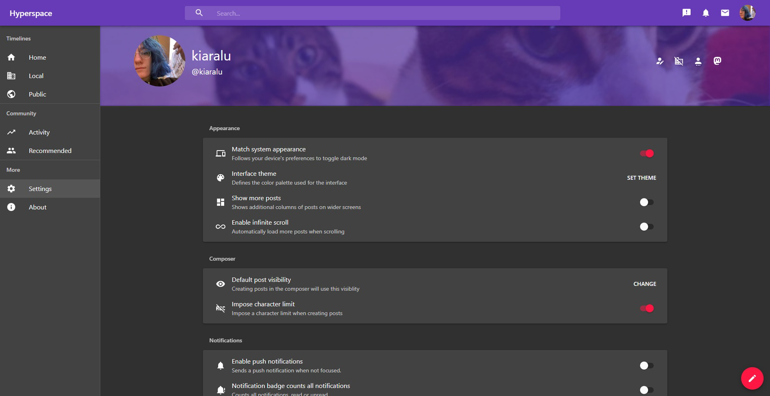This screenshot has height=396, width=770.
Task: Open the Public timeline
Action: 50,94
